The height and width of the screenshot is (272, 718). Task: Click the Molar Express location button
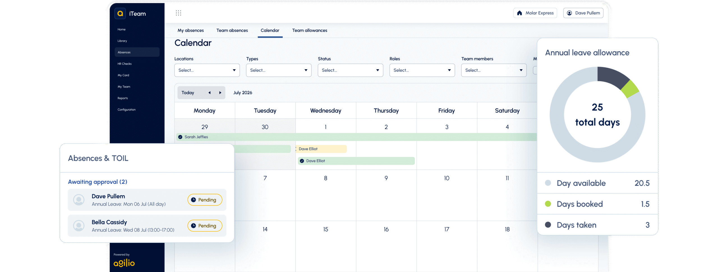pyautogui.click(x=535, y=13)
